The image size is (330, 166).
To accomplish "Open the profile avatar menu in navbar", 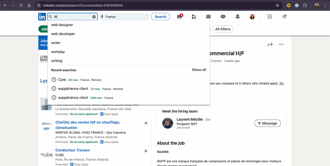I will pyautogui.click(x=252, y=16).
